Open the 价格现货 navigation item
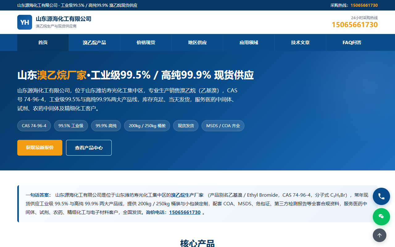 click(x=146, y=43)
